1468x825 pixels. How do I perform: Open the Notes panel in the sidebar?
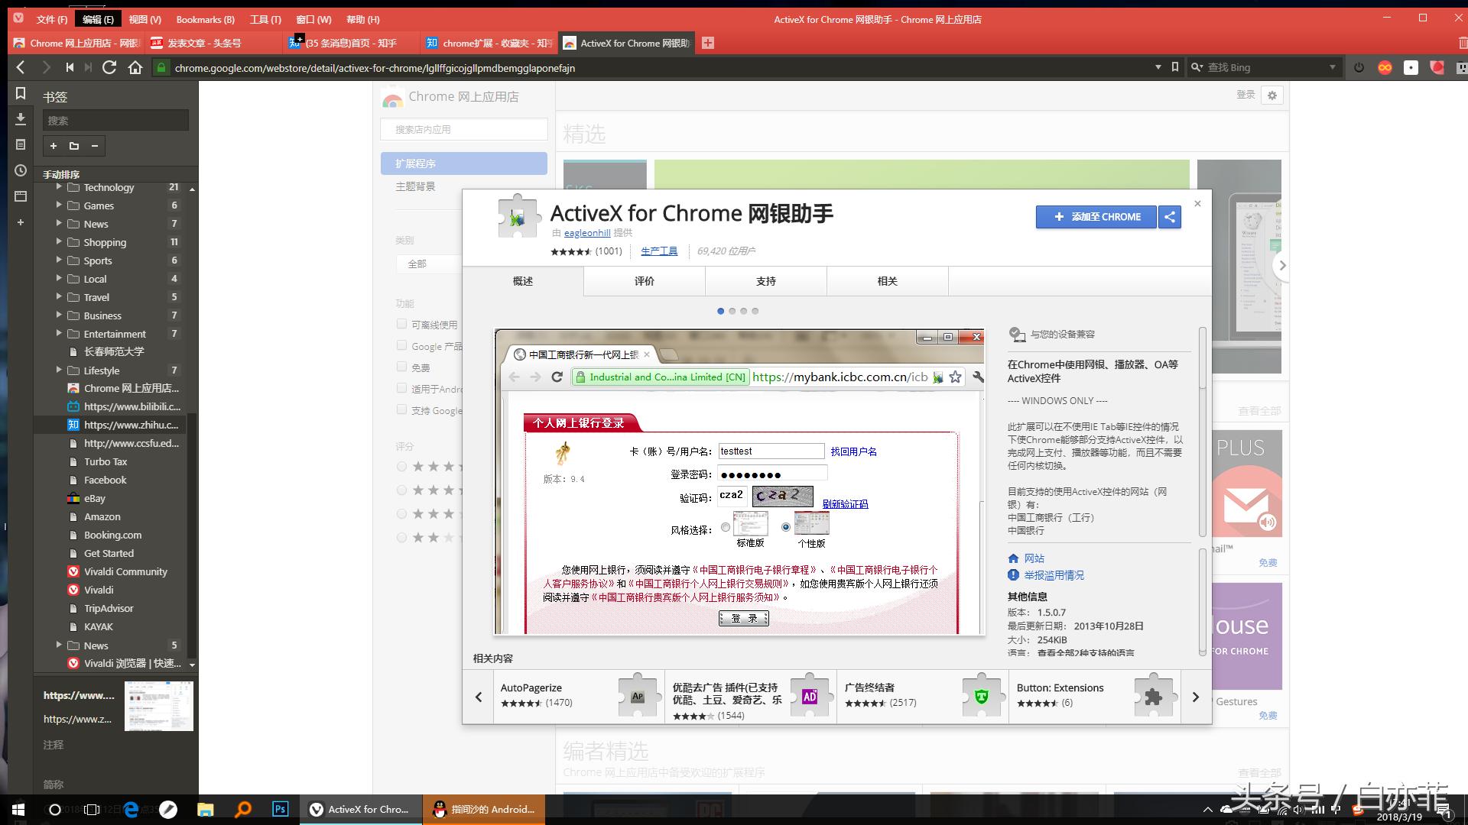tap(21, 144)
